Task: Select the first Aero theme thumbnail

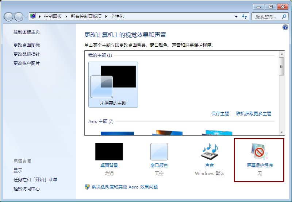Action: click(117, 133)
